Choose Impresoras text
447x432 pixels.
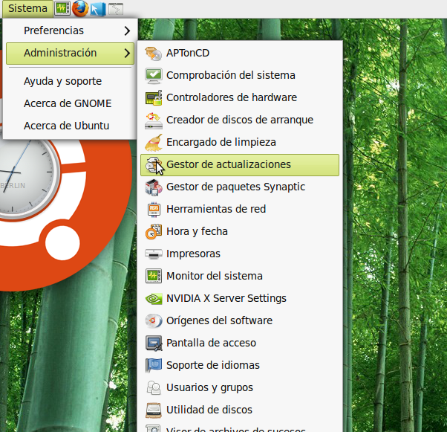[x=193, y=254]
